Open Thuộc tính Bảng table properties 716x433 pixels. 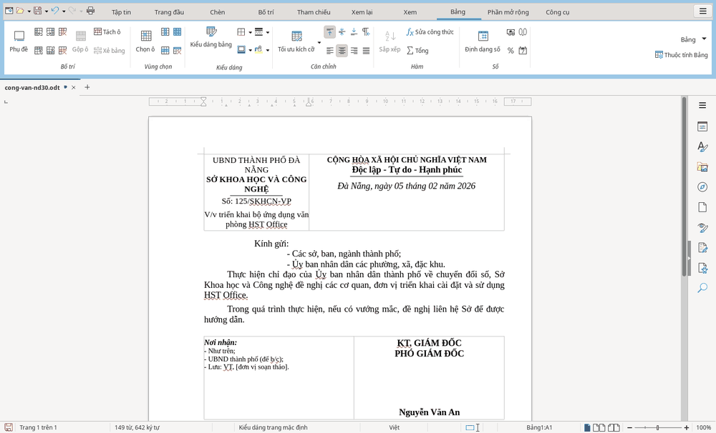pos(682,55)
